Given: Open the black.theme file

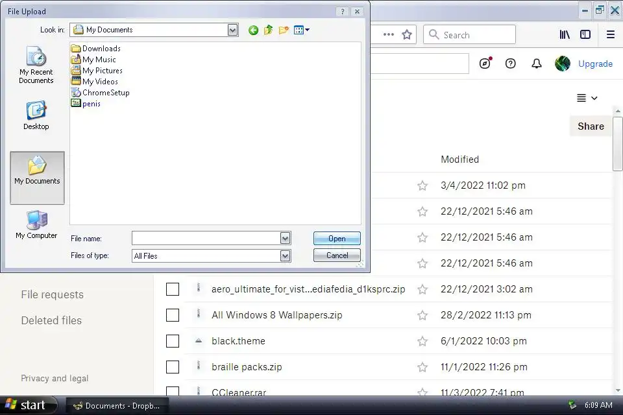Looking at the screenshot, I should tap(238, 340).
